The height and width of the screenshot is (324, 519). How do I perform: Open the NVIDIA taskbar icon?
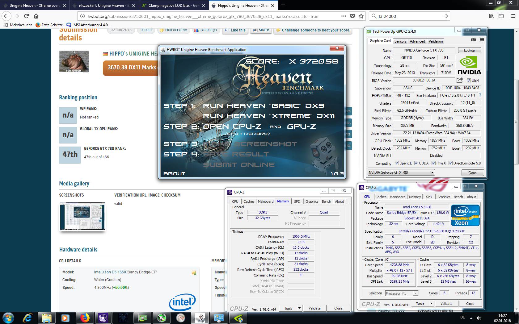pyautogui.click(x=238, y=318)
